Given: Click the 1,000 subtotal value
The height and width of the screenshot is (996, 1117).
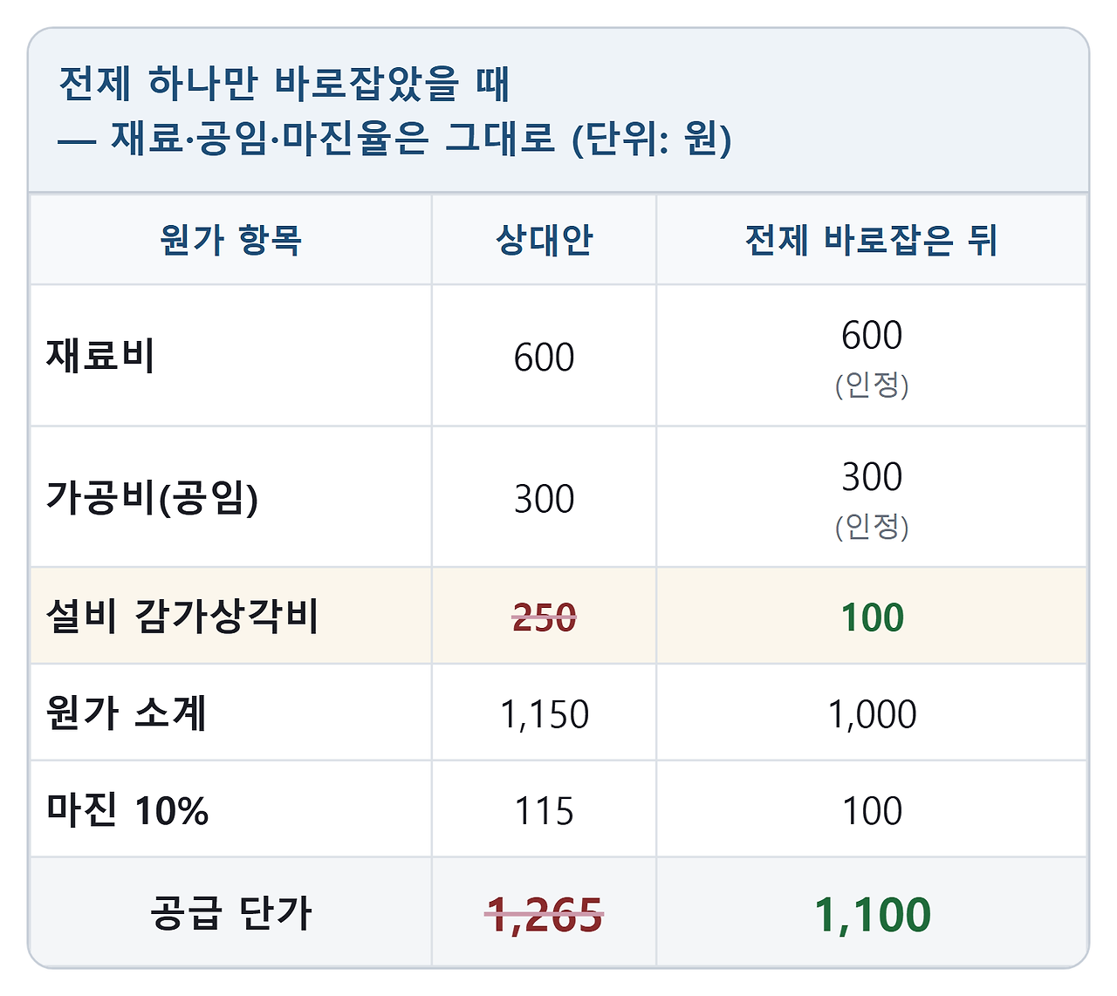Looking at the screenshot, I should 872,714.
